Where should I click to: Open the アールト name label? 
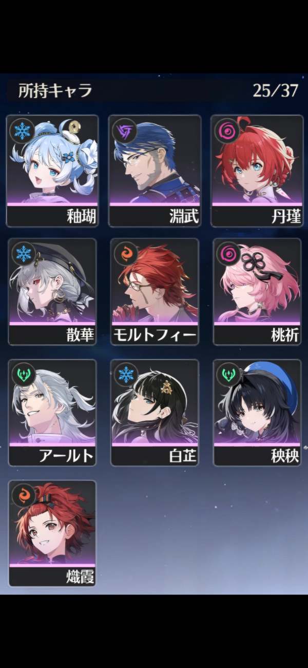point(67,456)
